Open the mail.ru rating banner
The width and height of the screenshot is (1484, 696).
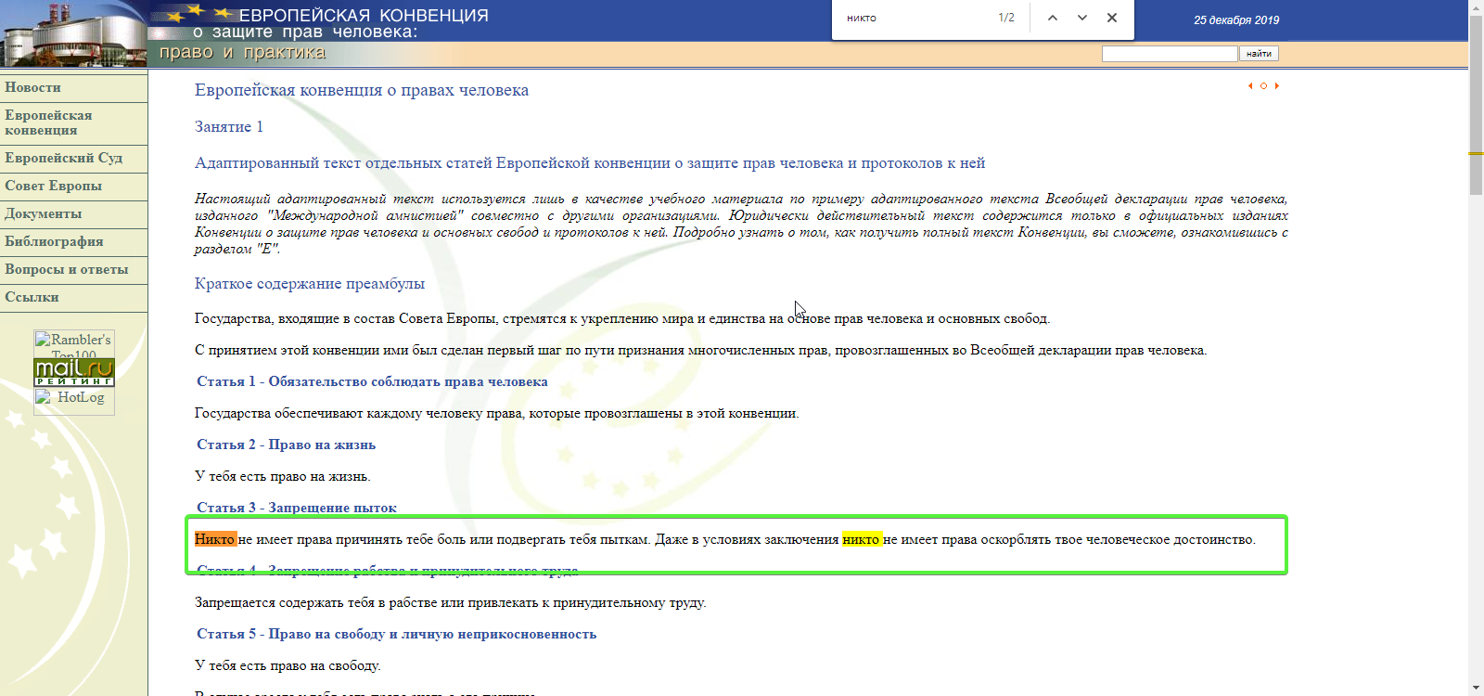74,373
